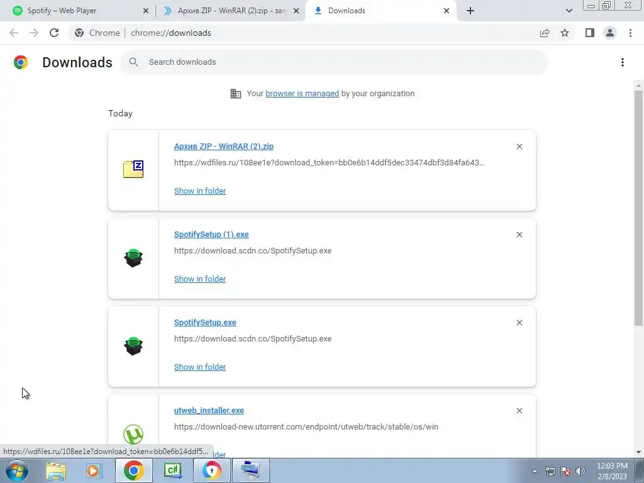Go forward with the browser forward arrow
The height and width of the screenshot is (483, 644).
(34, 33)
